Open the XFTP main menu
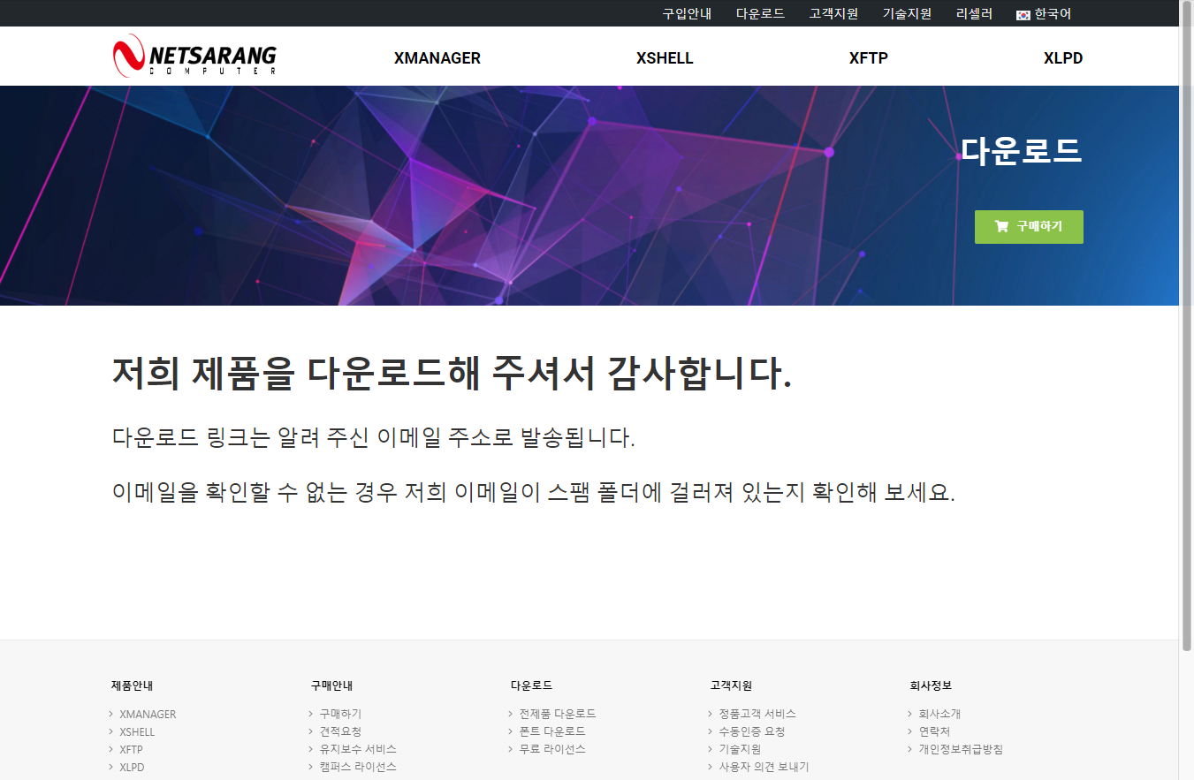This screenshot has width=1194, height=780. pyautogui.click(x=868, y=58)
